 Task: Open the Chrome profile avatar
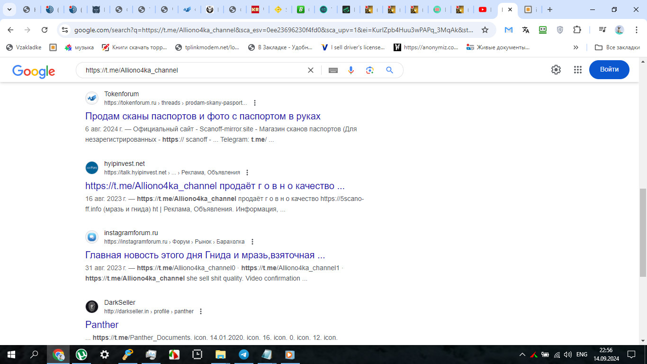point(620,30)
